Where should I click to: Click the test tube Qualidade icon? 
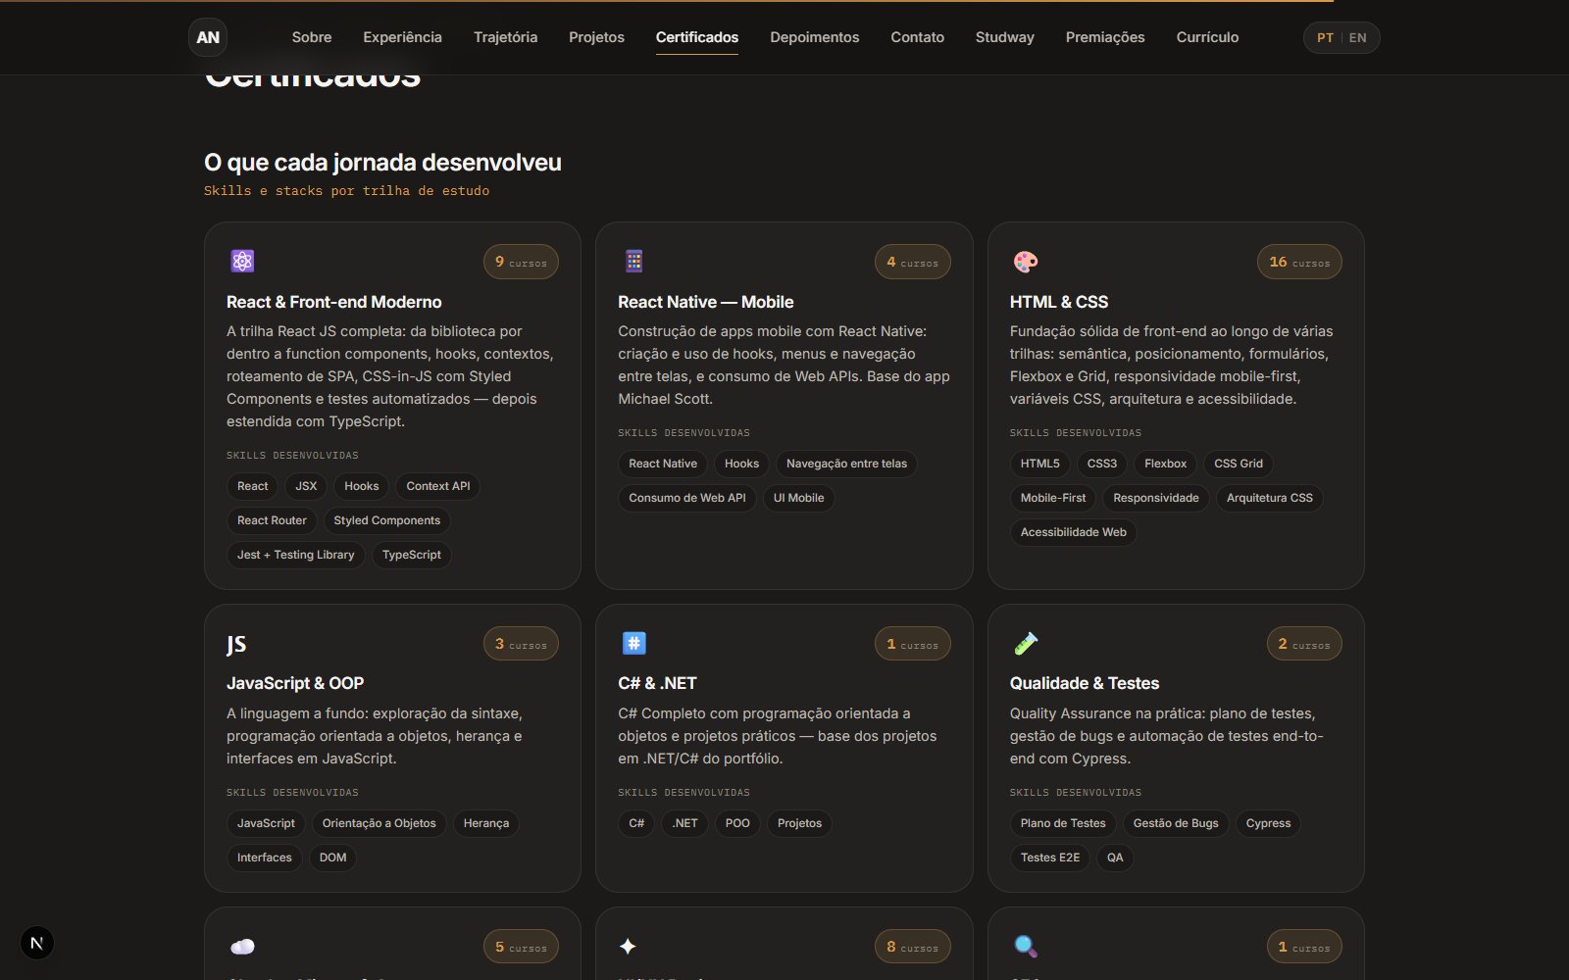click(1026, 643)
